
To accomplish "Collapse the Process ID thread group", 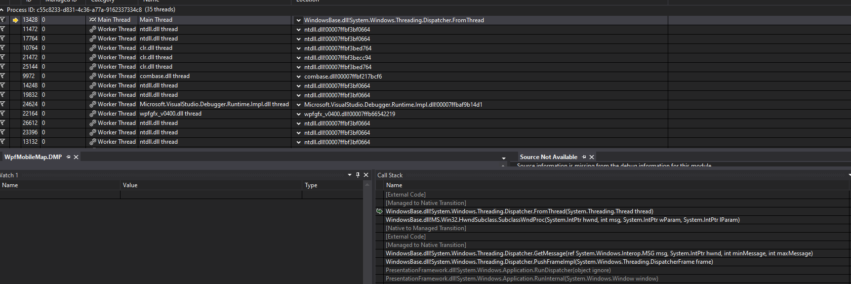I will click(x=2, y=10).
